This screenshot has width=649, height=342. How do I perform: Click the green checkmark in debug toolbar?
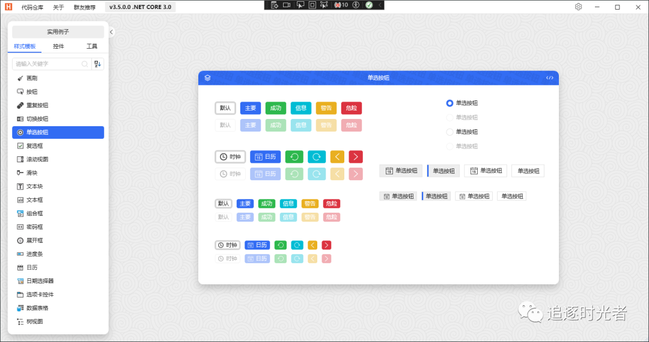369,5
